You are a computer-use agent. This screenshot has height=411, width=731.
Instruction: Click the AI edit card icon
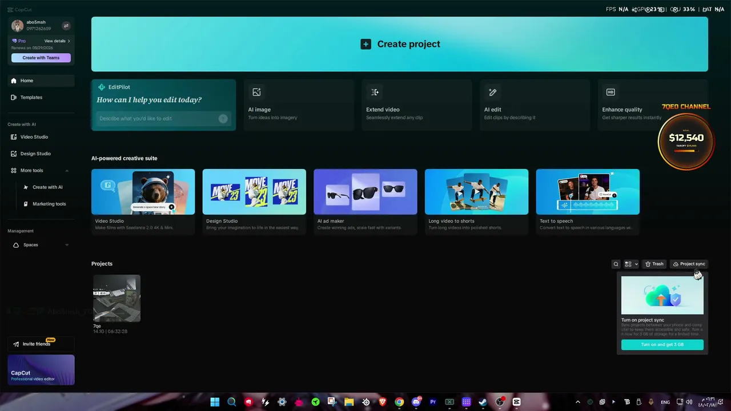(493, 92)
